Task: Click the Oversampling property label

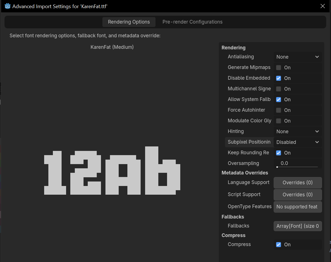Action: pos(243,163)
